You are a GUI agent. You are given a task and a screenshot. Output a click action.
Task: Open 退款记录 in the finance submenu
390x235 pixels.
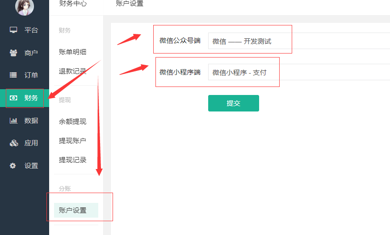(73, 71)
